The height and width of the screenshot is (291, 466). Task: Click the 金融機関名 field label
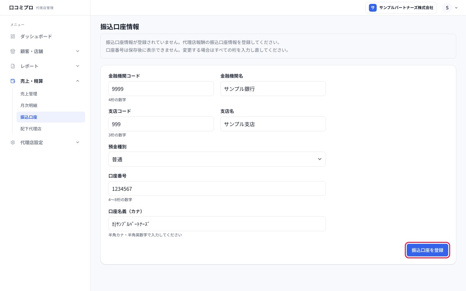[232, 76]
